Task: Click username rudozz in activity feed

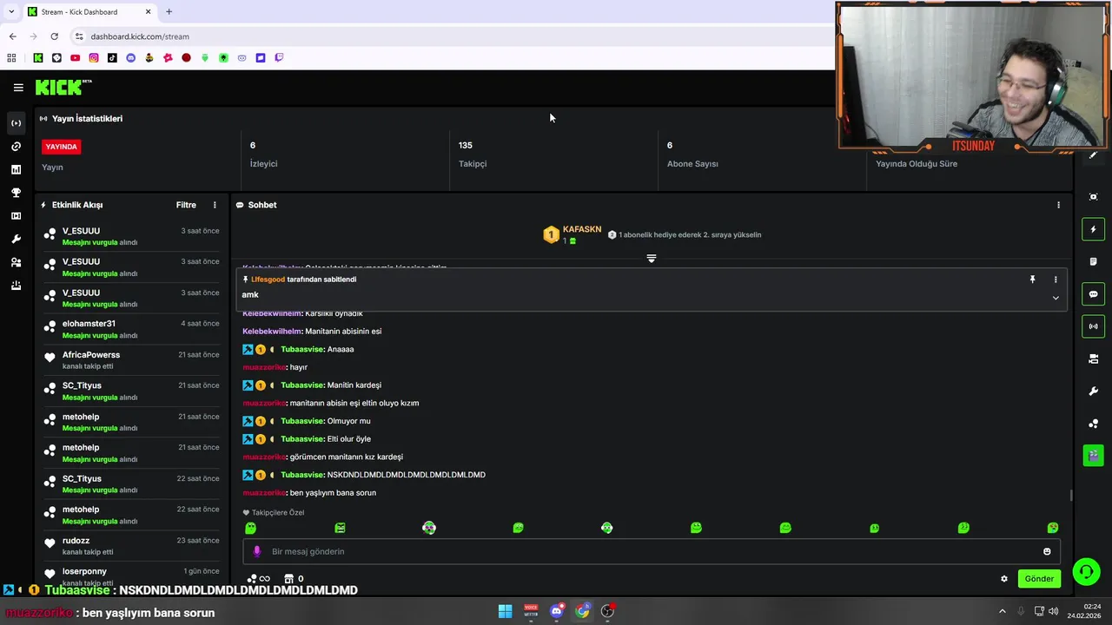Action: point(76,541)
